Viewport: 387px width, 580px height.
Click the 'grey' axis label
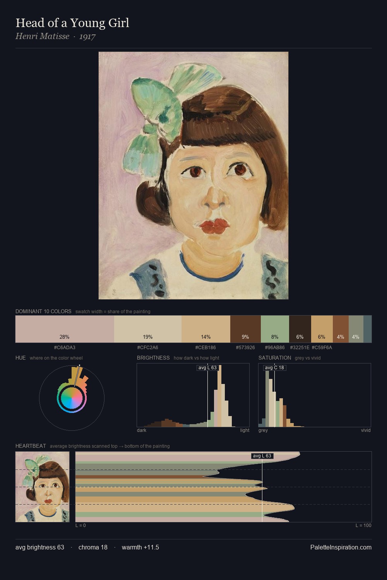[263, 430]
